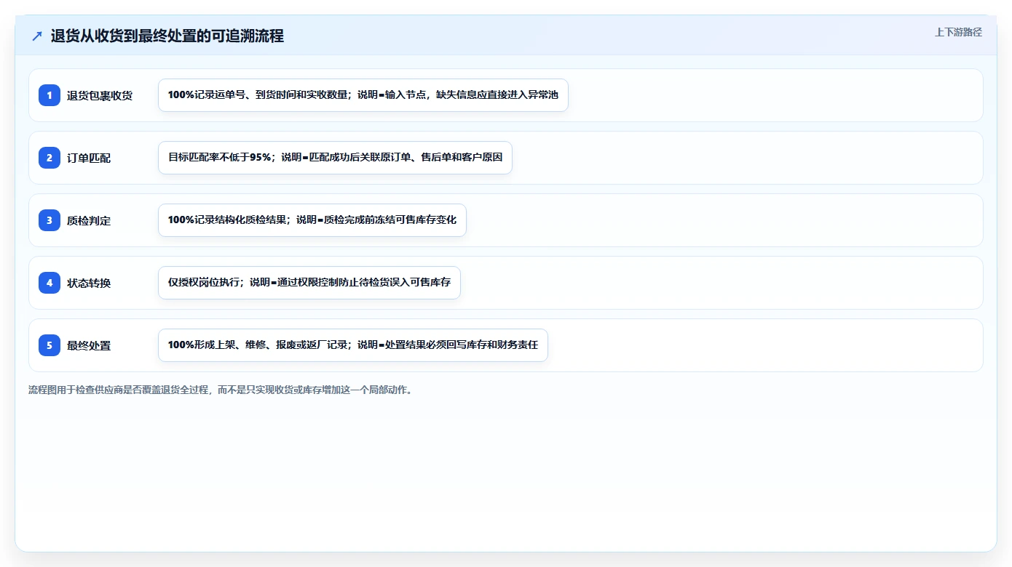Select the 最终处置 step label
This screenshot has width=1012, height=567.
89,345
